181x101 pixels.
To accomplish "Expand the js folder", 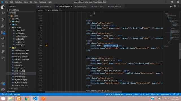I will click(15, 48).
